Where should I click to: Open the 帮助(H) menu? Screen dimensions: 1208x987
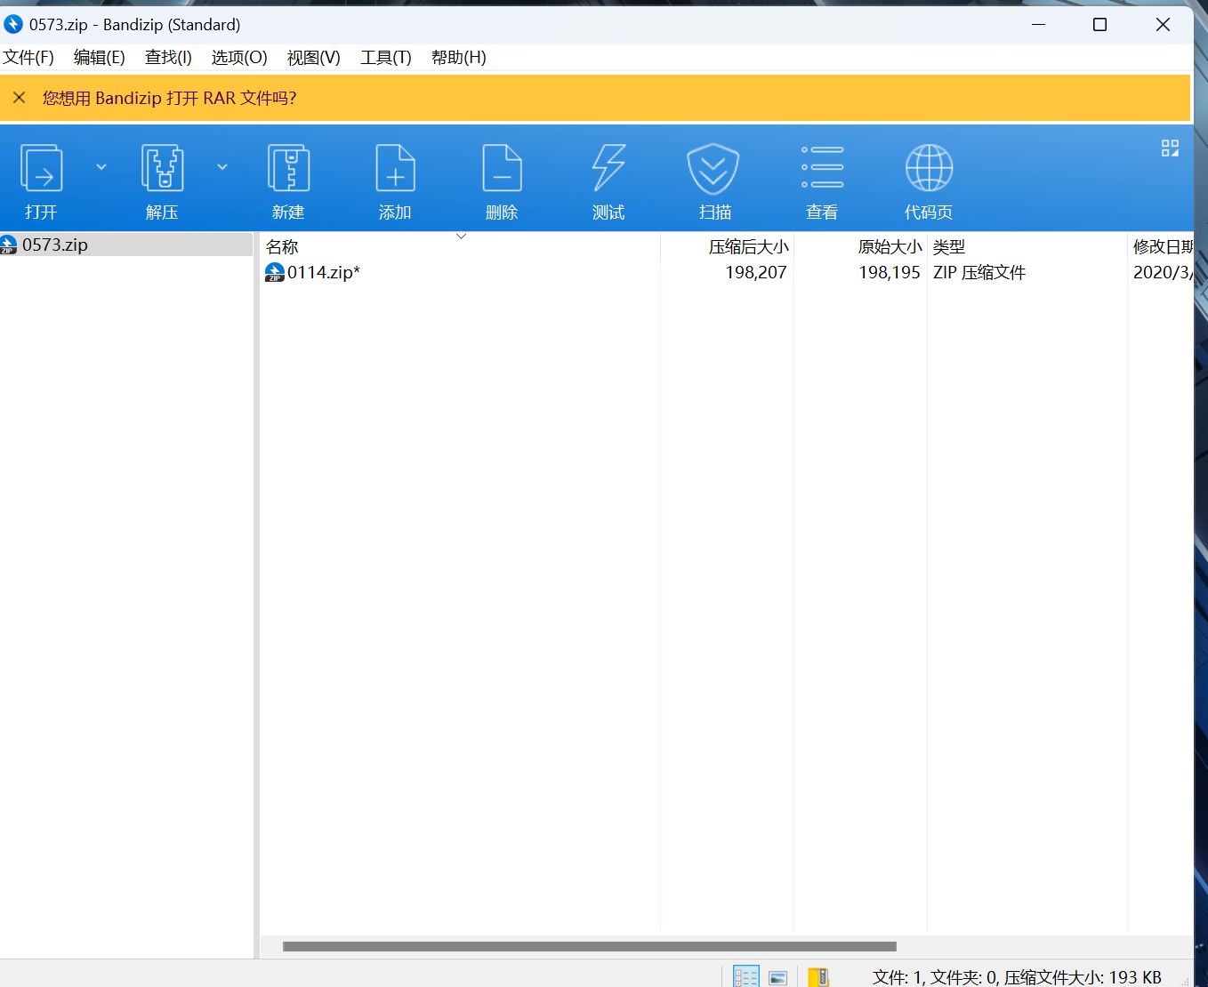[459, 58]
